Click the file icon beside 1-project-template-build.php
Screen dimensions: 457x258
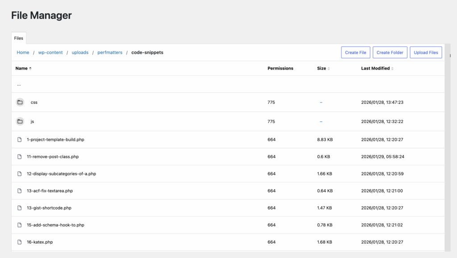coord(19,139)
